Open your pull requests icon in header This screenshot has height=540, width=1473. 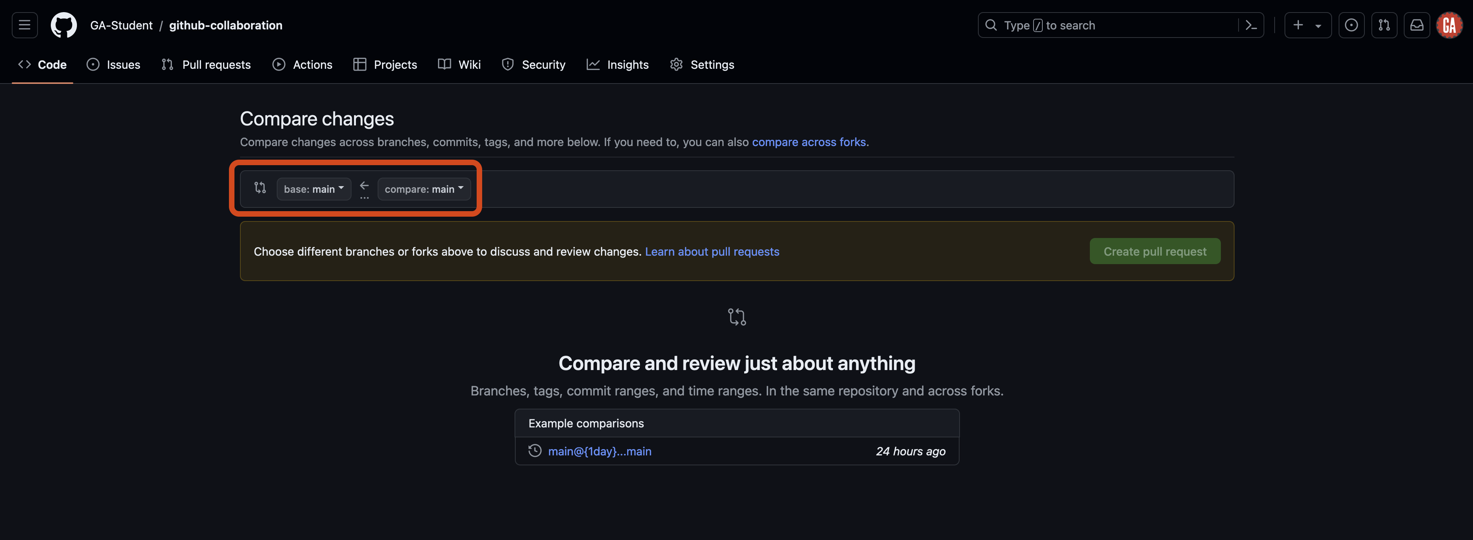1384,25
